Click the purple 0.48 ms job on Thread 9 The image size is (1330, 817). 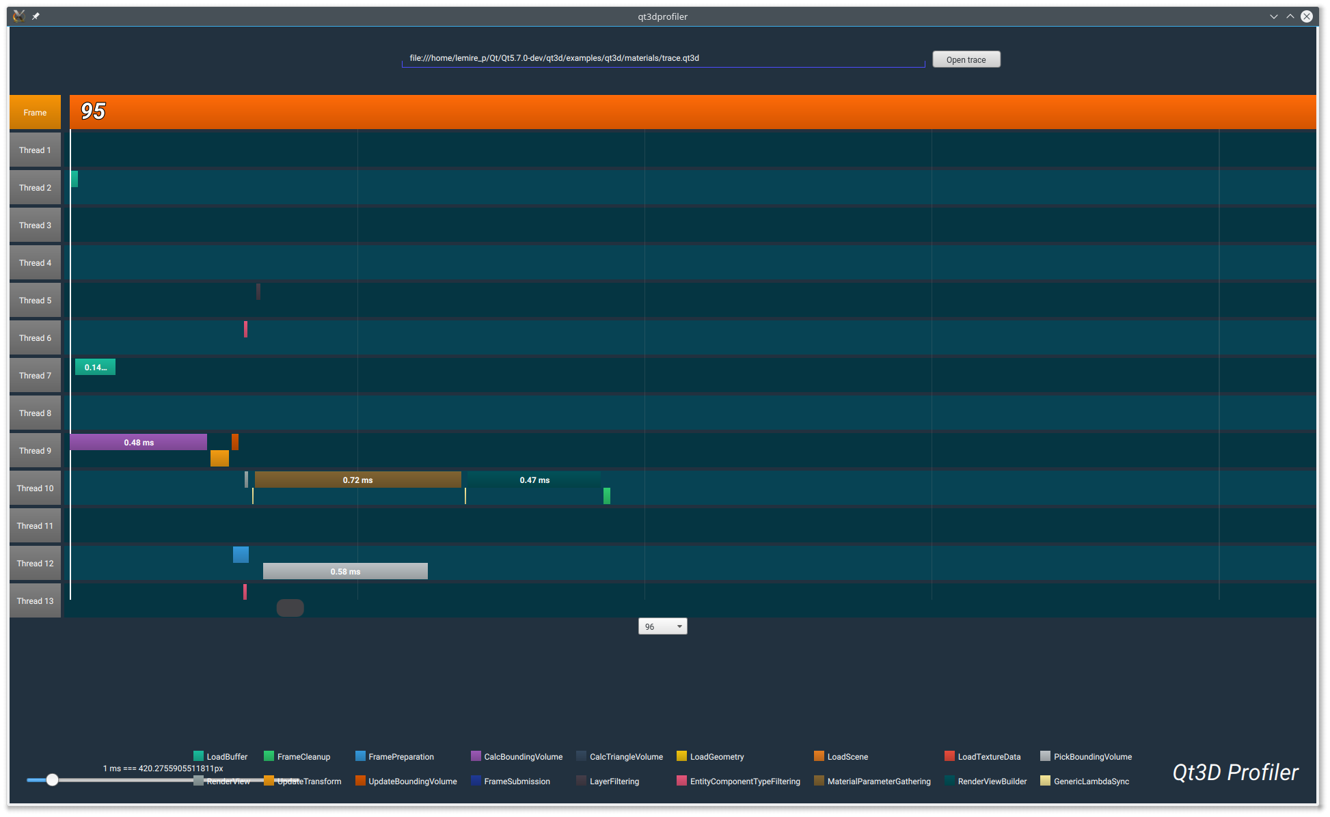(138, 442)
